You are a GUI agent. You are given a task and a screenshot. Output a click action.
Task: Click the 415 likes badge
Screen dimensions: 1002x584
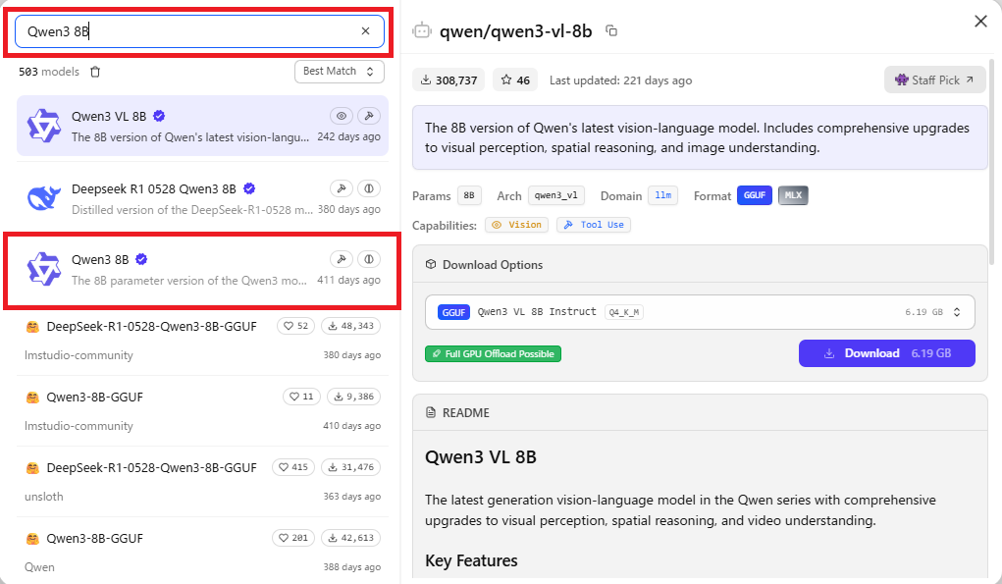pos(293,467)
